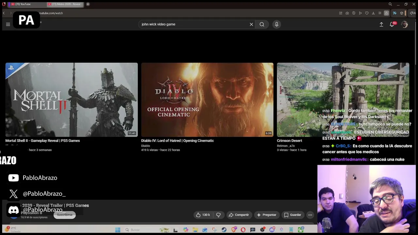Open Diablo IV Lord of Hatred cinematic thumbnail

(x=207, y=100)
